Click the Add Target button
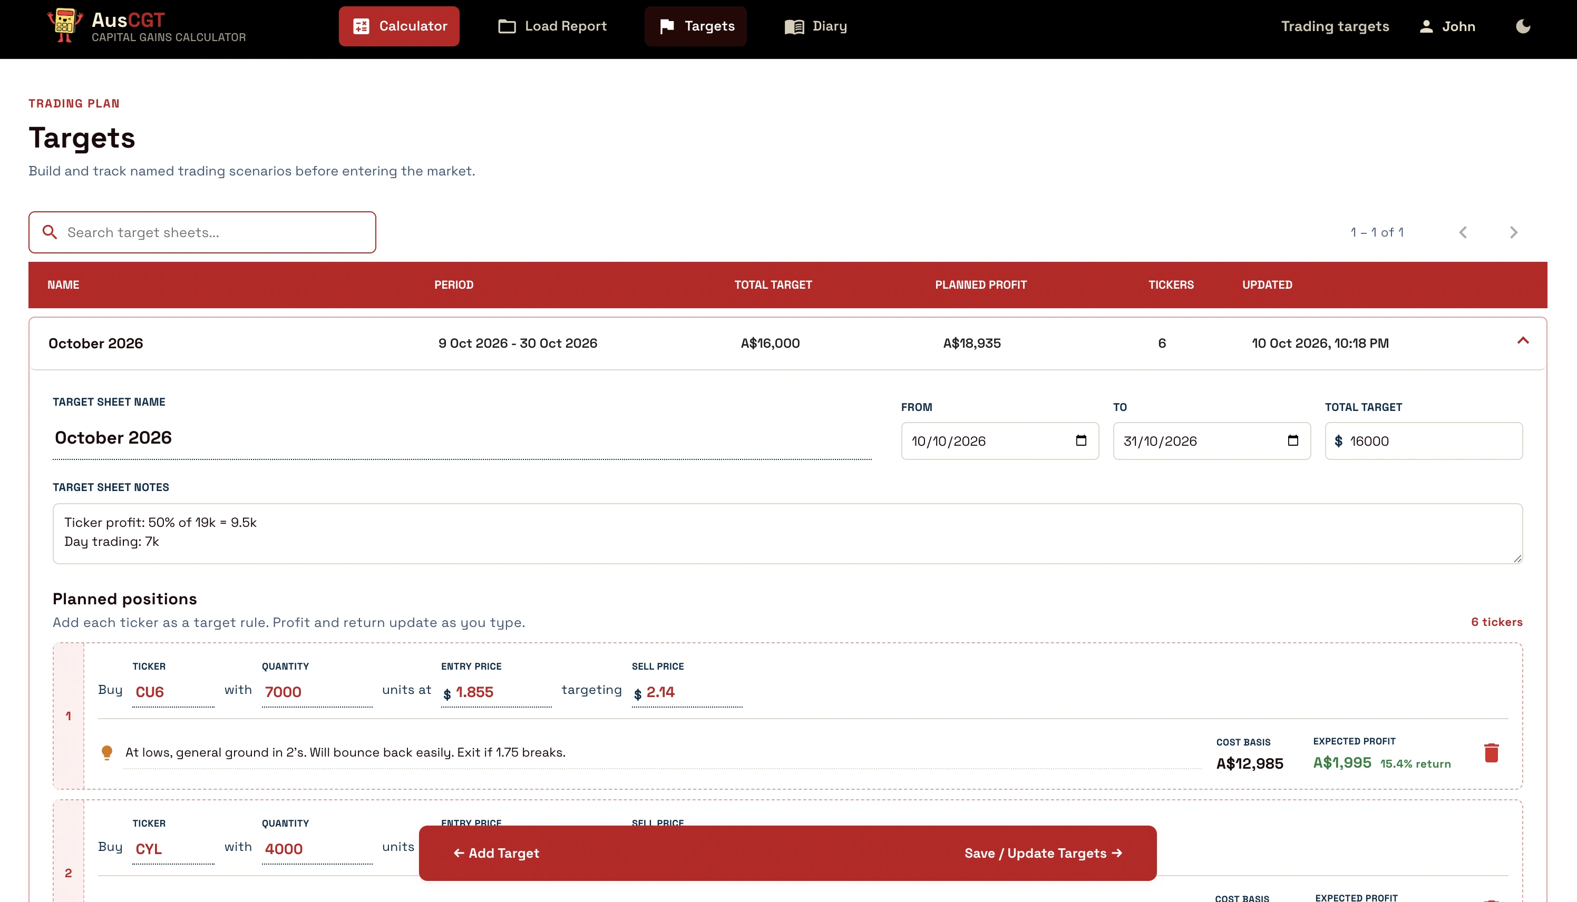The image size is (1577, 902). [497, 853]
